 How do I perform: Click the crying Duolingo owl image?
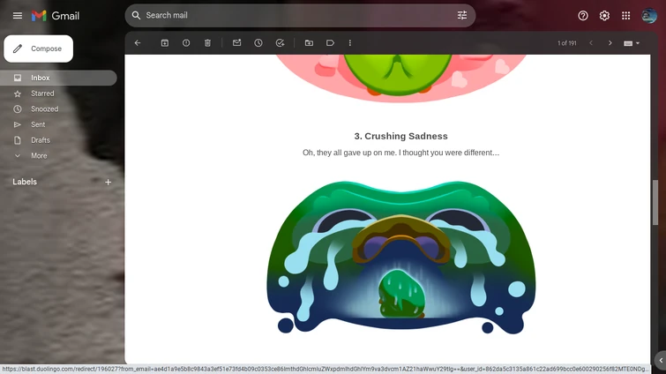[x=401, y=258]
